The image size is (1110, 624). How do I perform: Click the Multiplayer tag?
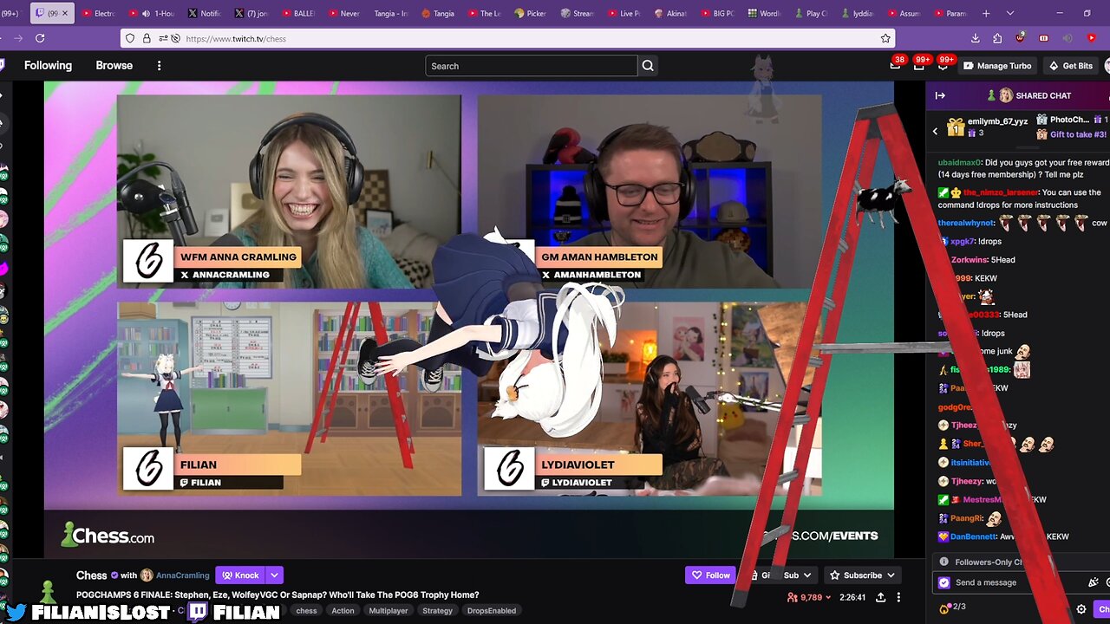point(388,610)
